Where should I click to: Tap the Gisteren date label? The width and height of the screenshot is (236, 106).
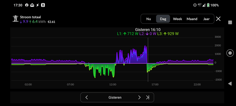click(x=115, y=97)
